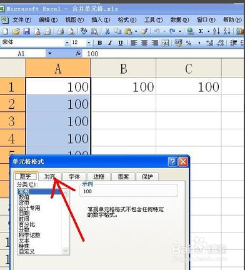Open the AutoSum functions dropdown arrow
Viewport: 245px width, 270px height.
click(208, 31)
